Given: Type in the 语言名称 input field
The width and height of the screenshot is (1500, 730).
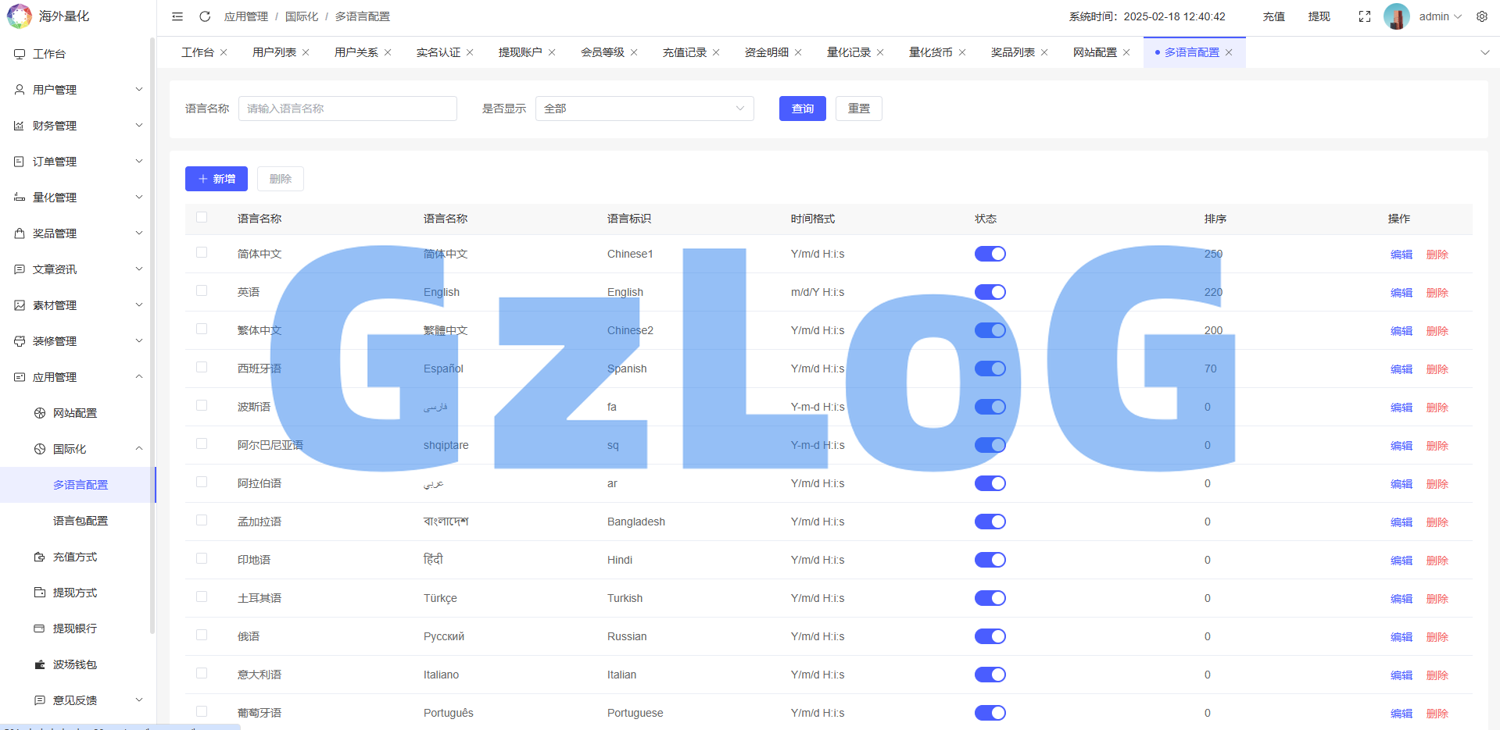Looking at the screenshot, I should coord(347,109).
